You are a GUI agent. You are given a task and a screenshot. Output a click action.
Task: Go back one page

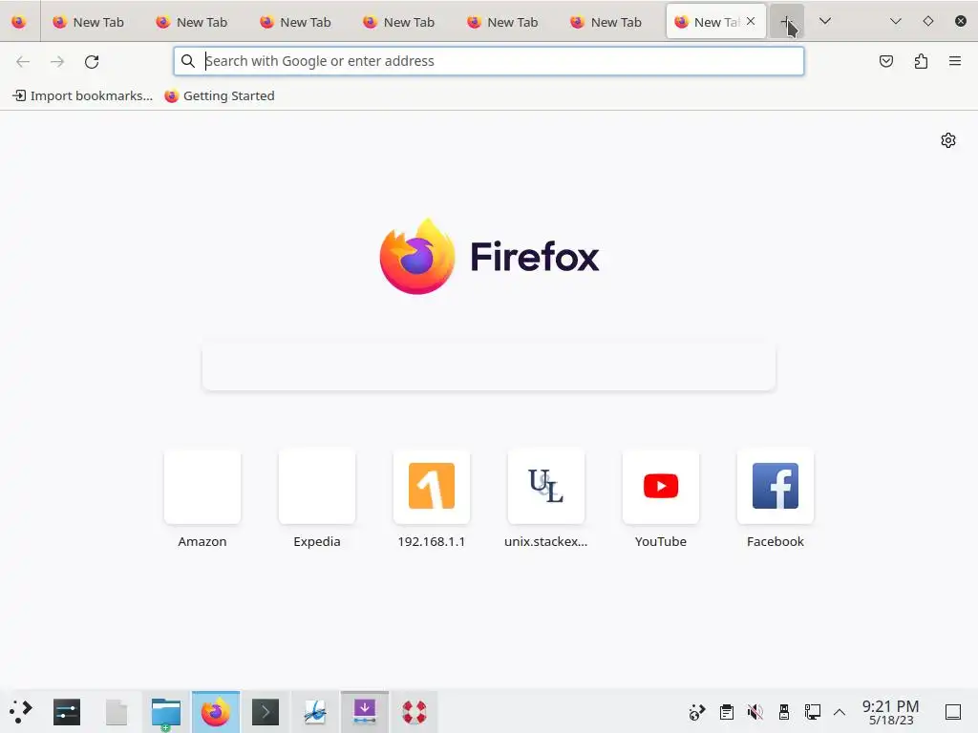pos(23,61)
